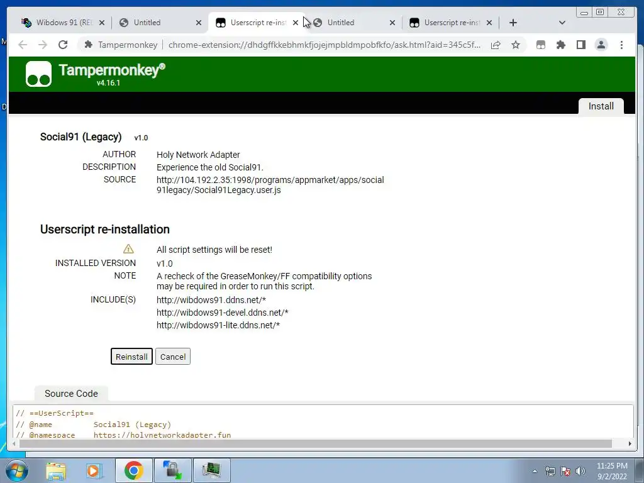644x483 pixels.
Task: Click the Social91 (Legacy) title
Action: (81, 136)
